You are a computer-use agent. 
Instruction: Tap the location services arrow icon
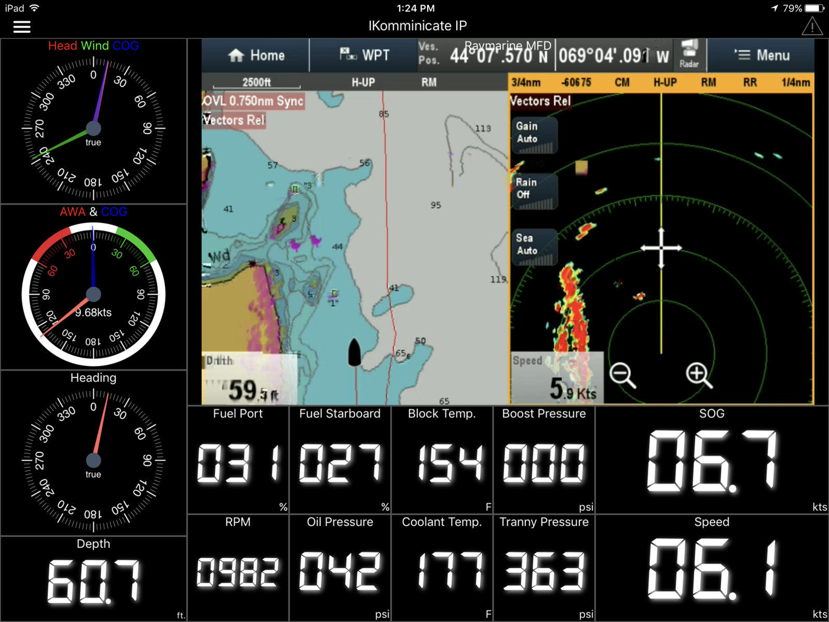(774, 8)
